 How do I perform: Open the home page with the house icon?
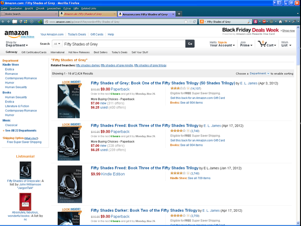[280, 22]
